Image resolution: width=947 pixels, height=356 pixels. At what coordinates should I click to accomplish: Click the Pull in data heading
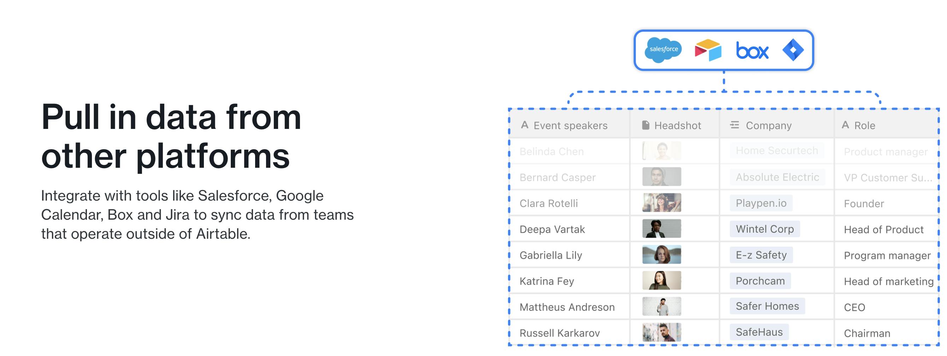point(171,136)
